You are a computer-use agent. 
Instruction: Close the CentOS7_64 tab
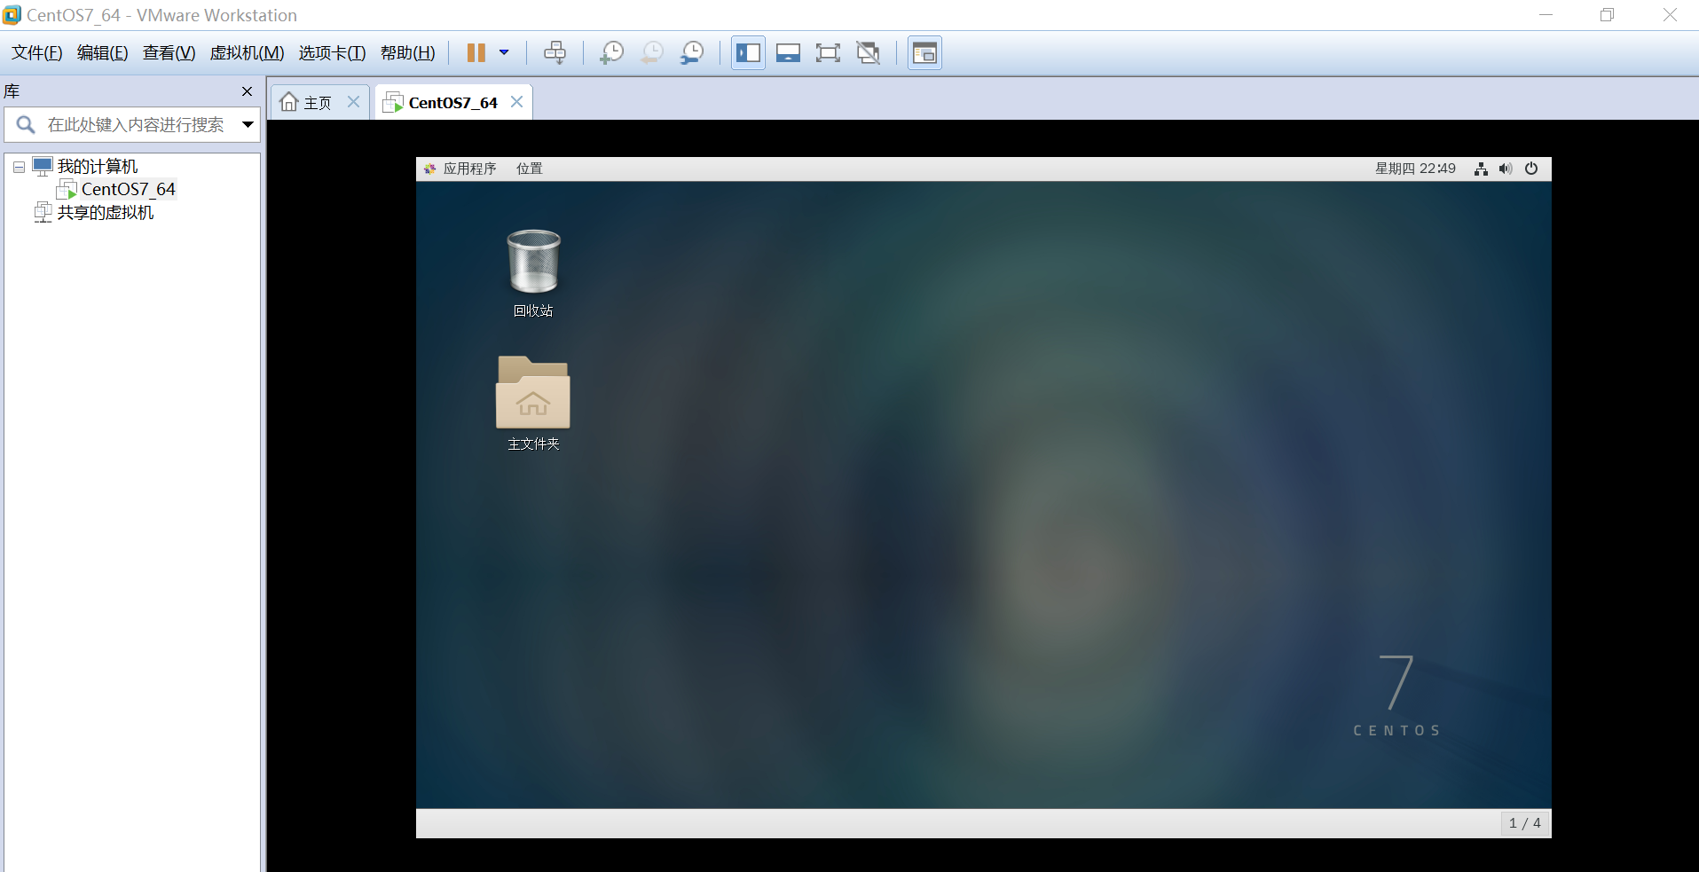coord(517,102)
